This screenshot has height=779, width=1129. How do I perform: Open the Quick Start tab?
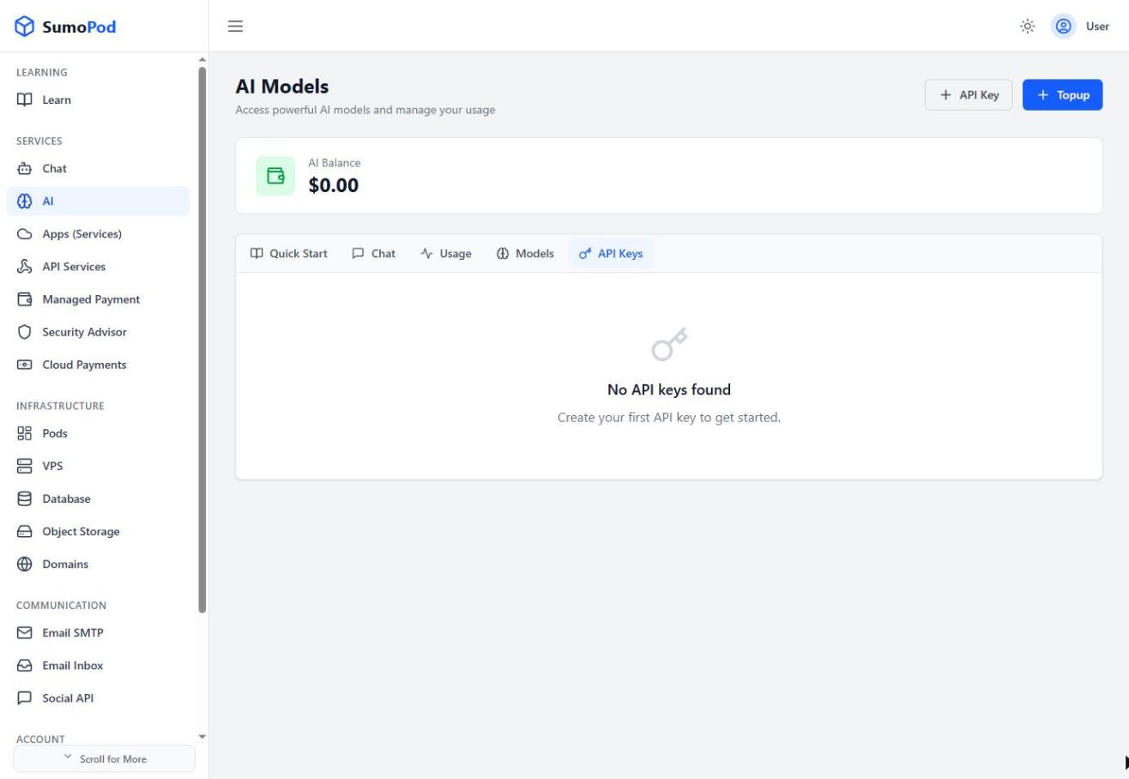coord(289,253)
